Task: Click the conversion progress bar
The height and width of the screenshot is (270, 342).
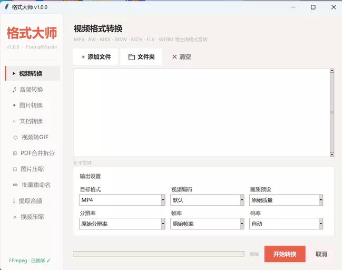Action: tap(159, 254)
